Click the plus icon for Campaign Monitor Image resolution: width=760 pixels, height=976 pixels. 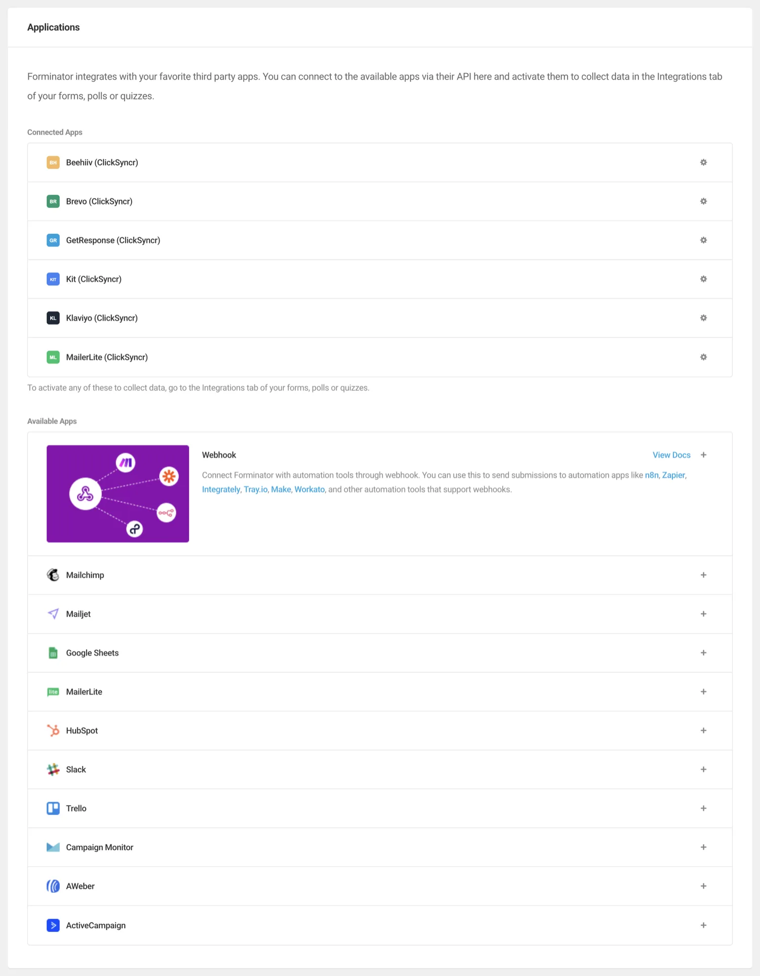[x=703, y=847]
